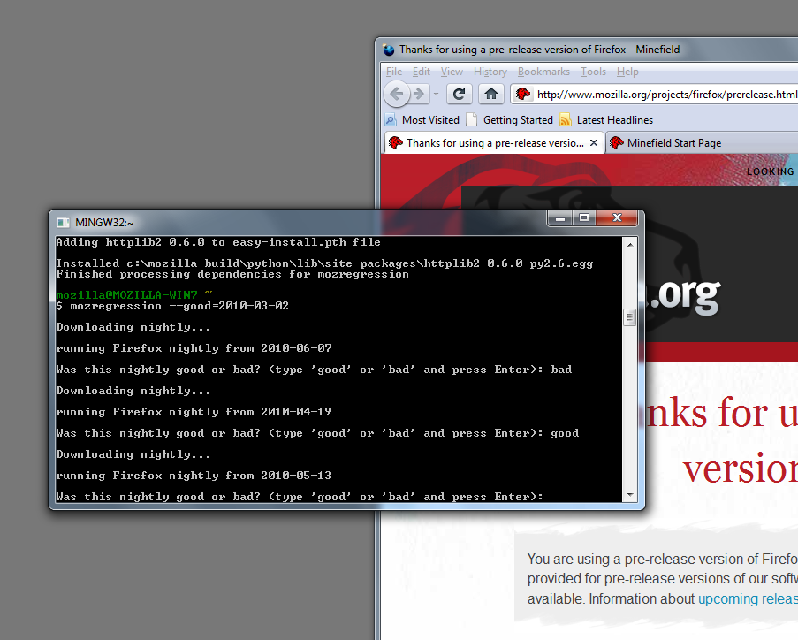Viewport: 798px width, 640px height.
Task: Open the File menu in Minefield
Action: click(394, 72)
